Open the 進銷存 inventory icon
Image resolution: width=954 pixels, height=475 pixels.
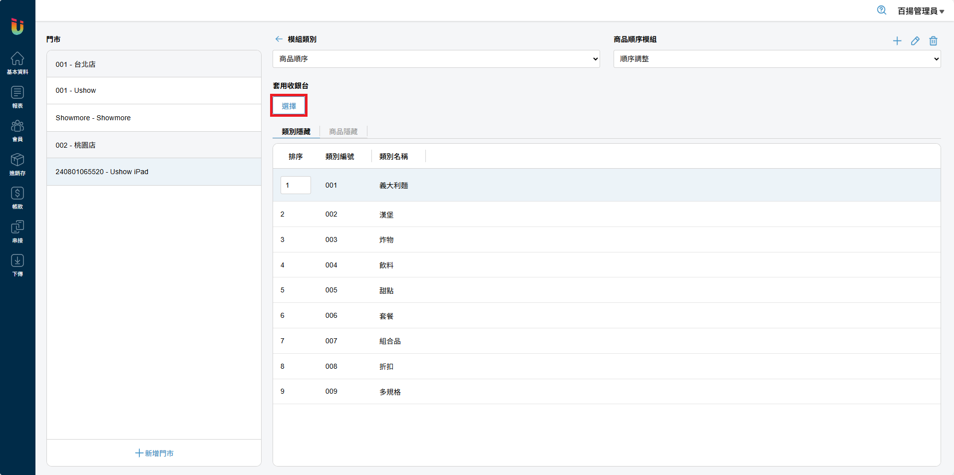pyautogui.click(x=17, y=164)
